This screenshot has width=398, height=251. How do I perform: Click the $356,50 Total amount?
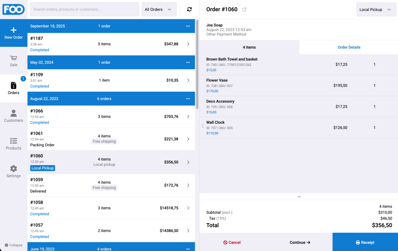coord(382,225)
